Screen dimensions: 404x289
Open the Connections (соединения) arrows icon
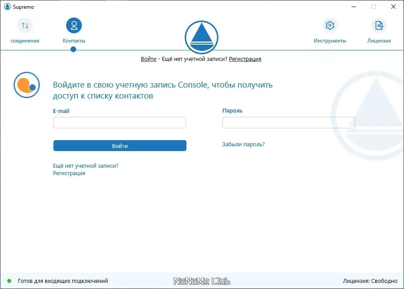tap(25, 25)
